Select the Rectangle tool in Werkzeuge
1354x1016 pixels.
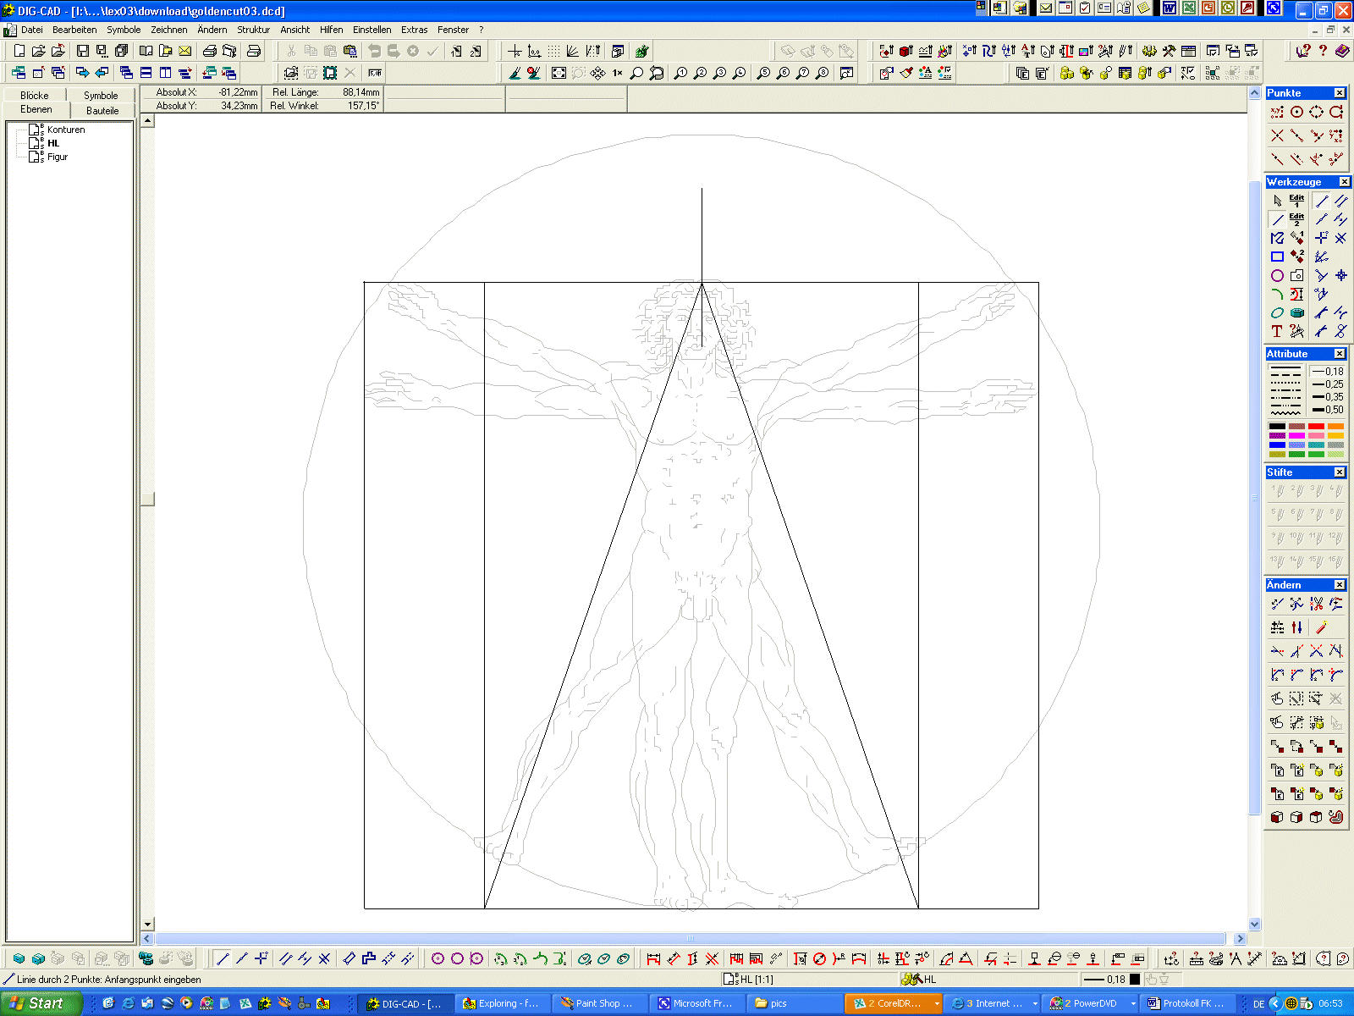coord(1277,257)
